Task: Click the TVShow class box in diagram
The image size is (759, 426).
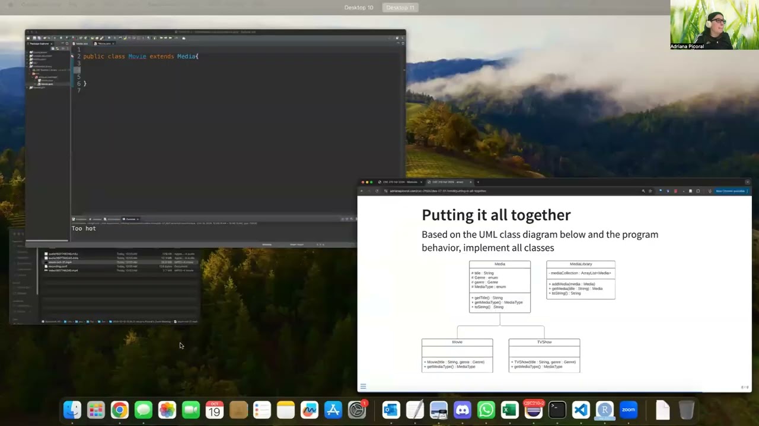Action: [x=544, y=356]
